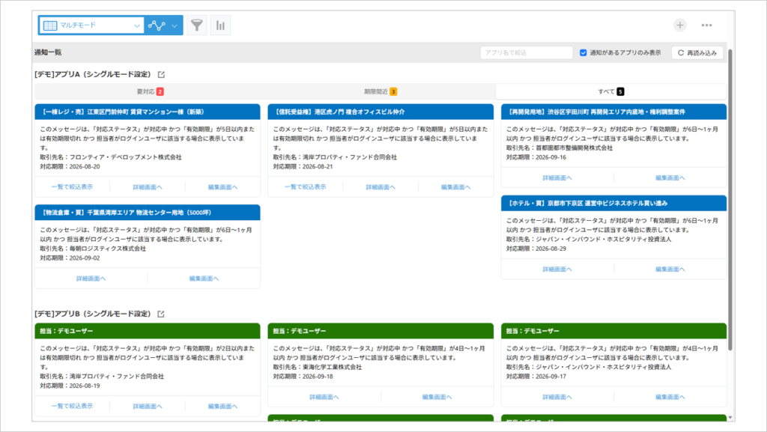Click the 再読み込み reload button
This screenshot has height=432, width=767.
coord(697,52)
